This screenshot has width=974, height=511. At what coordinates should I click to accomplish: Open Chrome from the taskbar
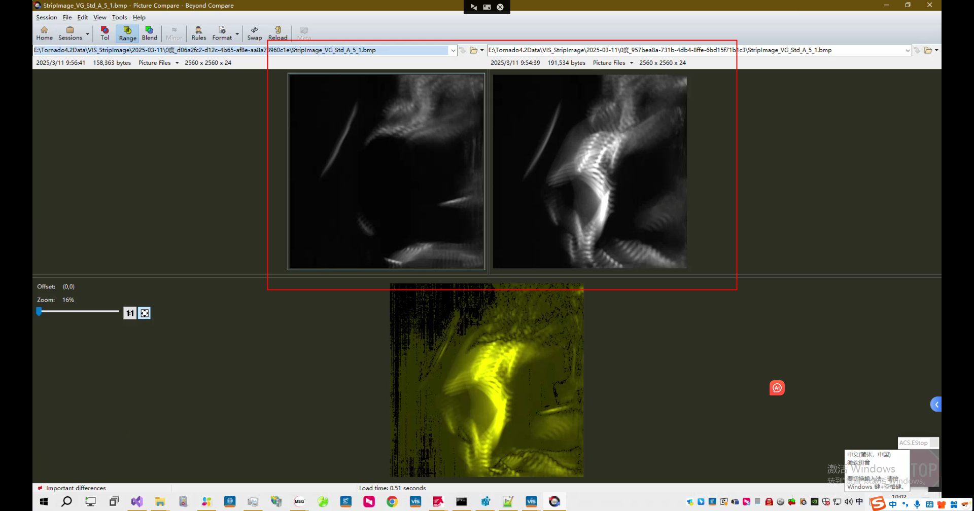(392, 501)
